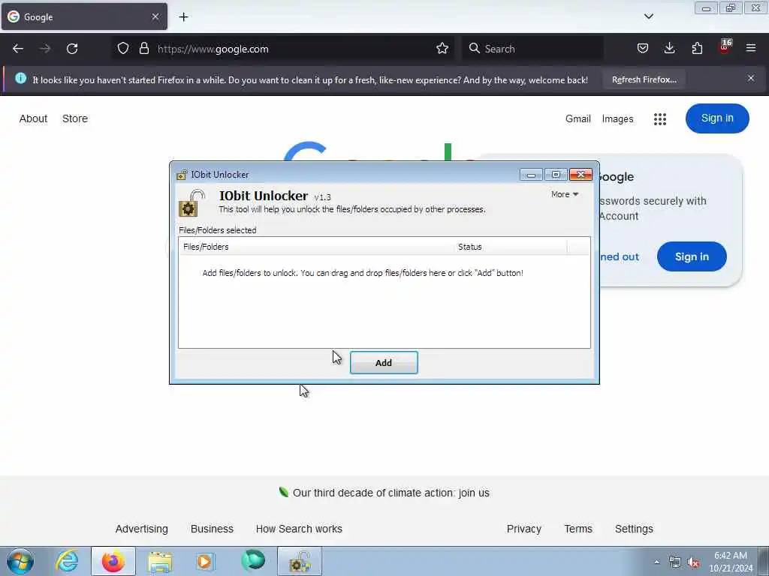
Task: Dismiss the Firefox notification bar
Action: click(750, 78)
